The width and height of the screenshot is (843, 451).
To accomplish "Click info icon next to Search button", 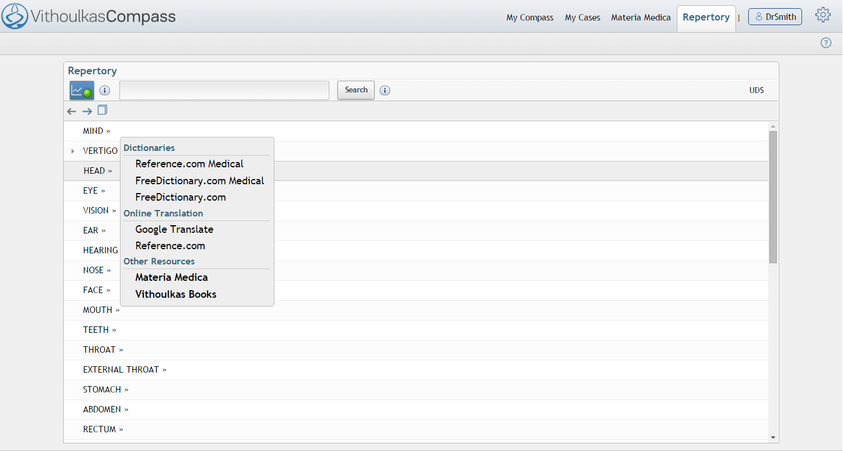I will coord(385,91).
